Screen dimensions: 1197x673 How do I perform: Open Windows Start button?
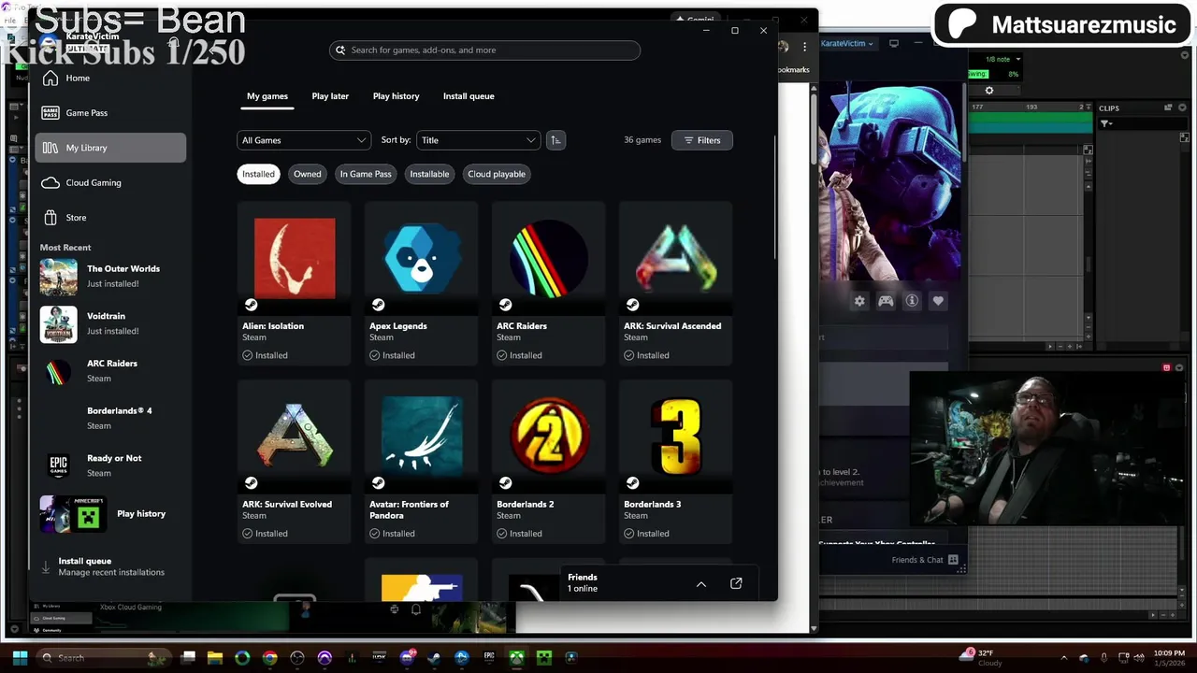tap(20, 657)
